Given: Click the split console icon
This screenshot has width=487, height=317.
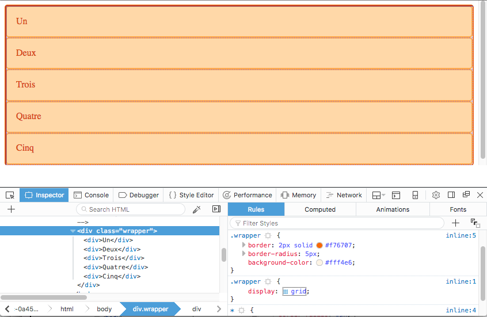Looking at the screenshot, I should [396, 195].
